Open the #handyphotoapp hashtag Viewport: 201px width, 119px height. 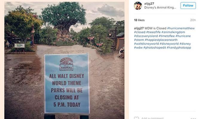click(x=179, y=48)
